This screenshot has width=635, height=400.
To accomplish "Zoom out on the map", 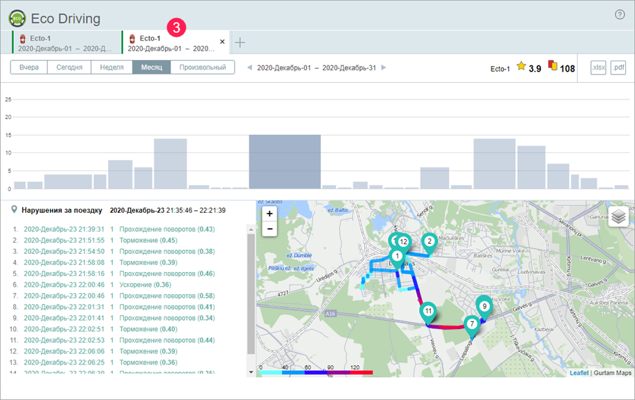I will click(x=269, y=228).
